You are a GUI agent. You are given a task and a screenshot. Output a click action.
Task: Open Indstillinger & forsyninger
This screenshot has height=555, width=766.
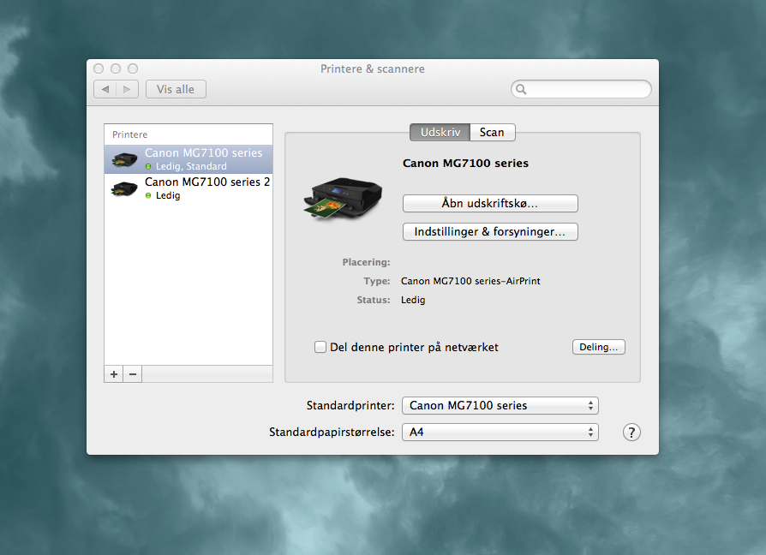click(490, 231)
